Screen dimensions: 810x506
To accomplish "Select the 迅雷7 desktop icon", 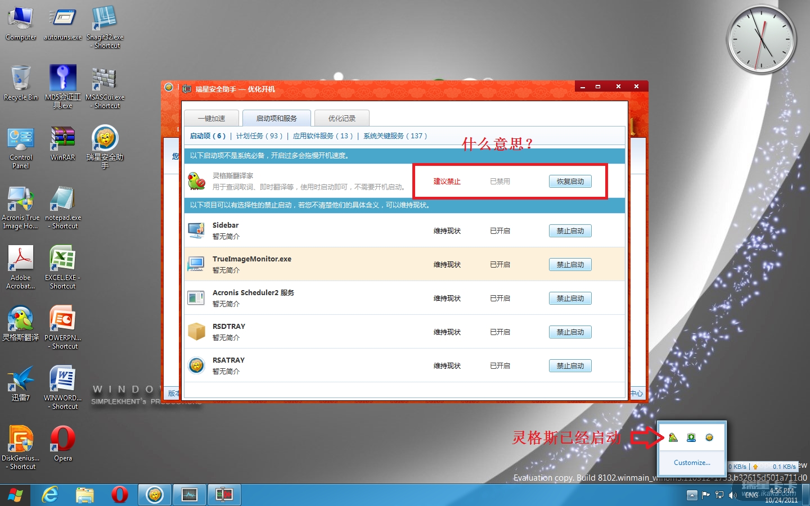I will coord(21,385).
